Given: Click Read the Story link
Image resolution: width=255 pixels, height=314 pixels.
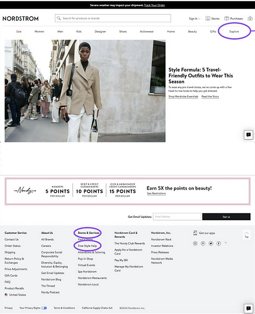Looking at the screenshot, I should 210,96.
